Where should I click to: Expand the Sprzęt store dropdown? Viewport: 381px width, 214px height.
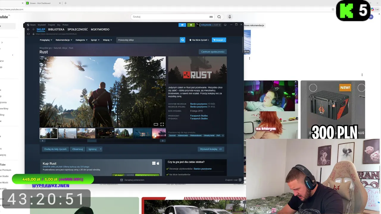tap(95, 40)
